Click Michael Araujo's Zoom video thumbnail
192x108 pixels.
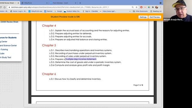(x=178, y=11)
